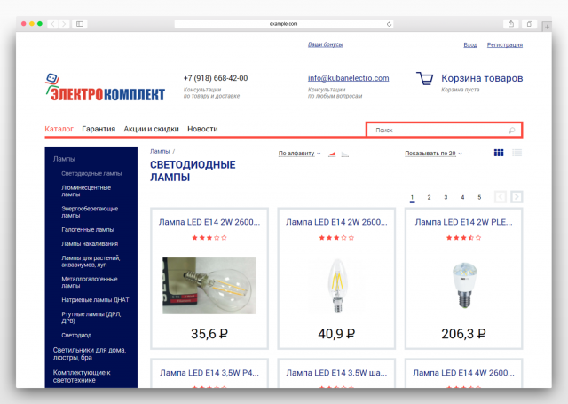Open the Гарантия menu item
The image size is (568, 404).
[99, 129]
